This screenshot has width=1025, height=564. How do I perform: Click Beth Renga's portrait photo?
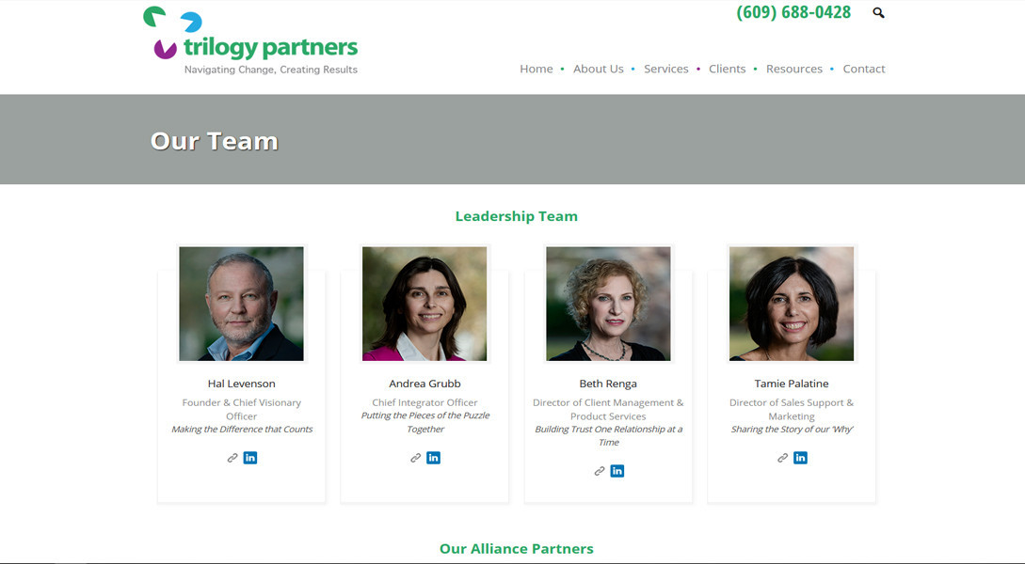click(608, 304)
